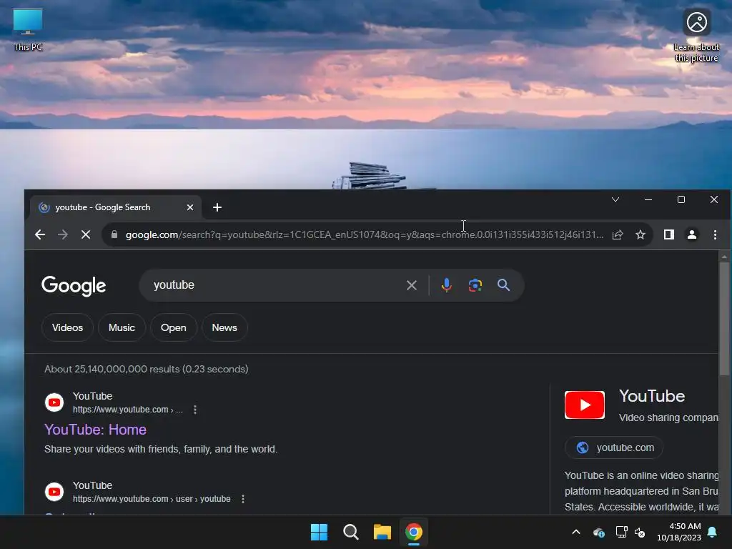This screenshot has height=549, width=732.
Task: Open the Windows Start menu
Action: (320, 532)
